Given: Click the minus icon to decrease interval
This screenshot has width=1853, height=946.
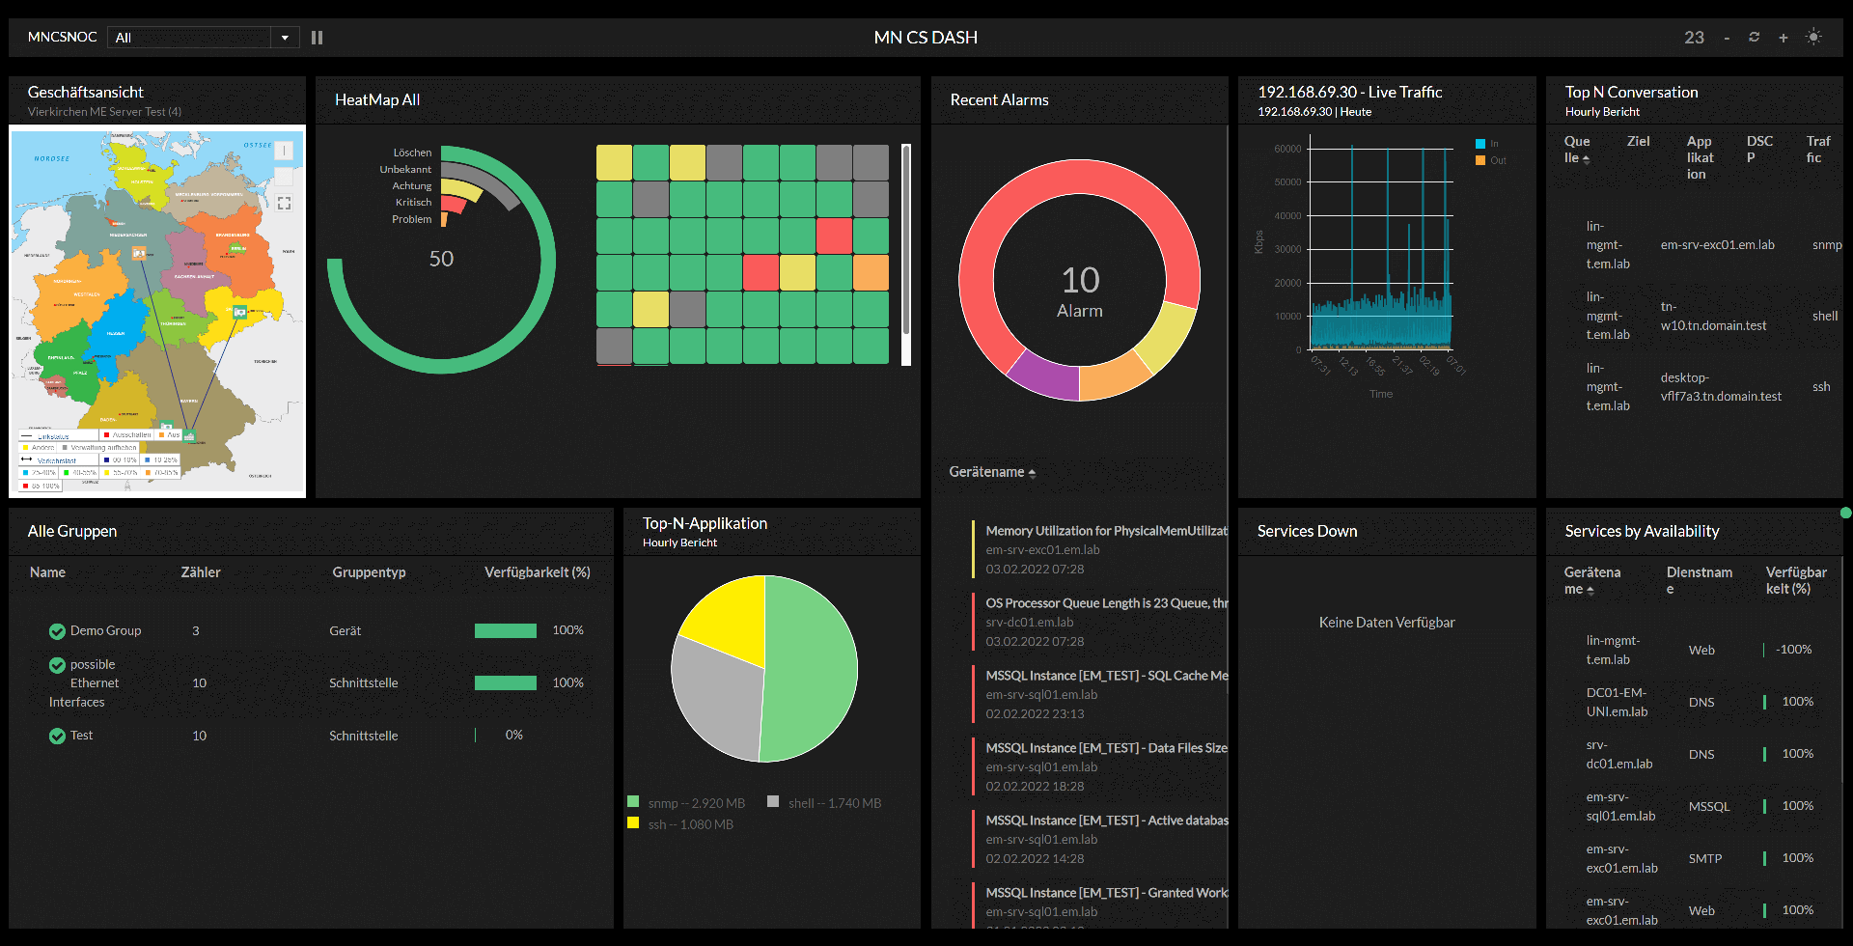Looking at the screenshot, I should [1726, 38].
